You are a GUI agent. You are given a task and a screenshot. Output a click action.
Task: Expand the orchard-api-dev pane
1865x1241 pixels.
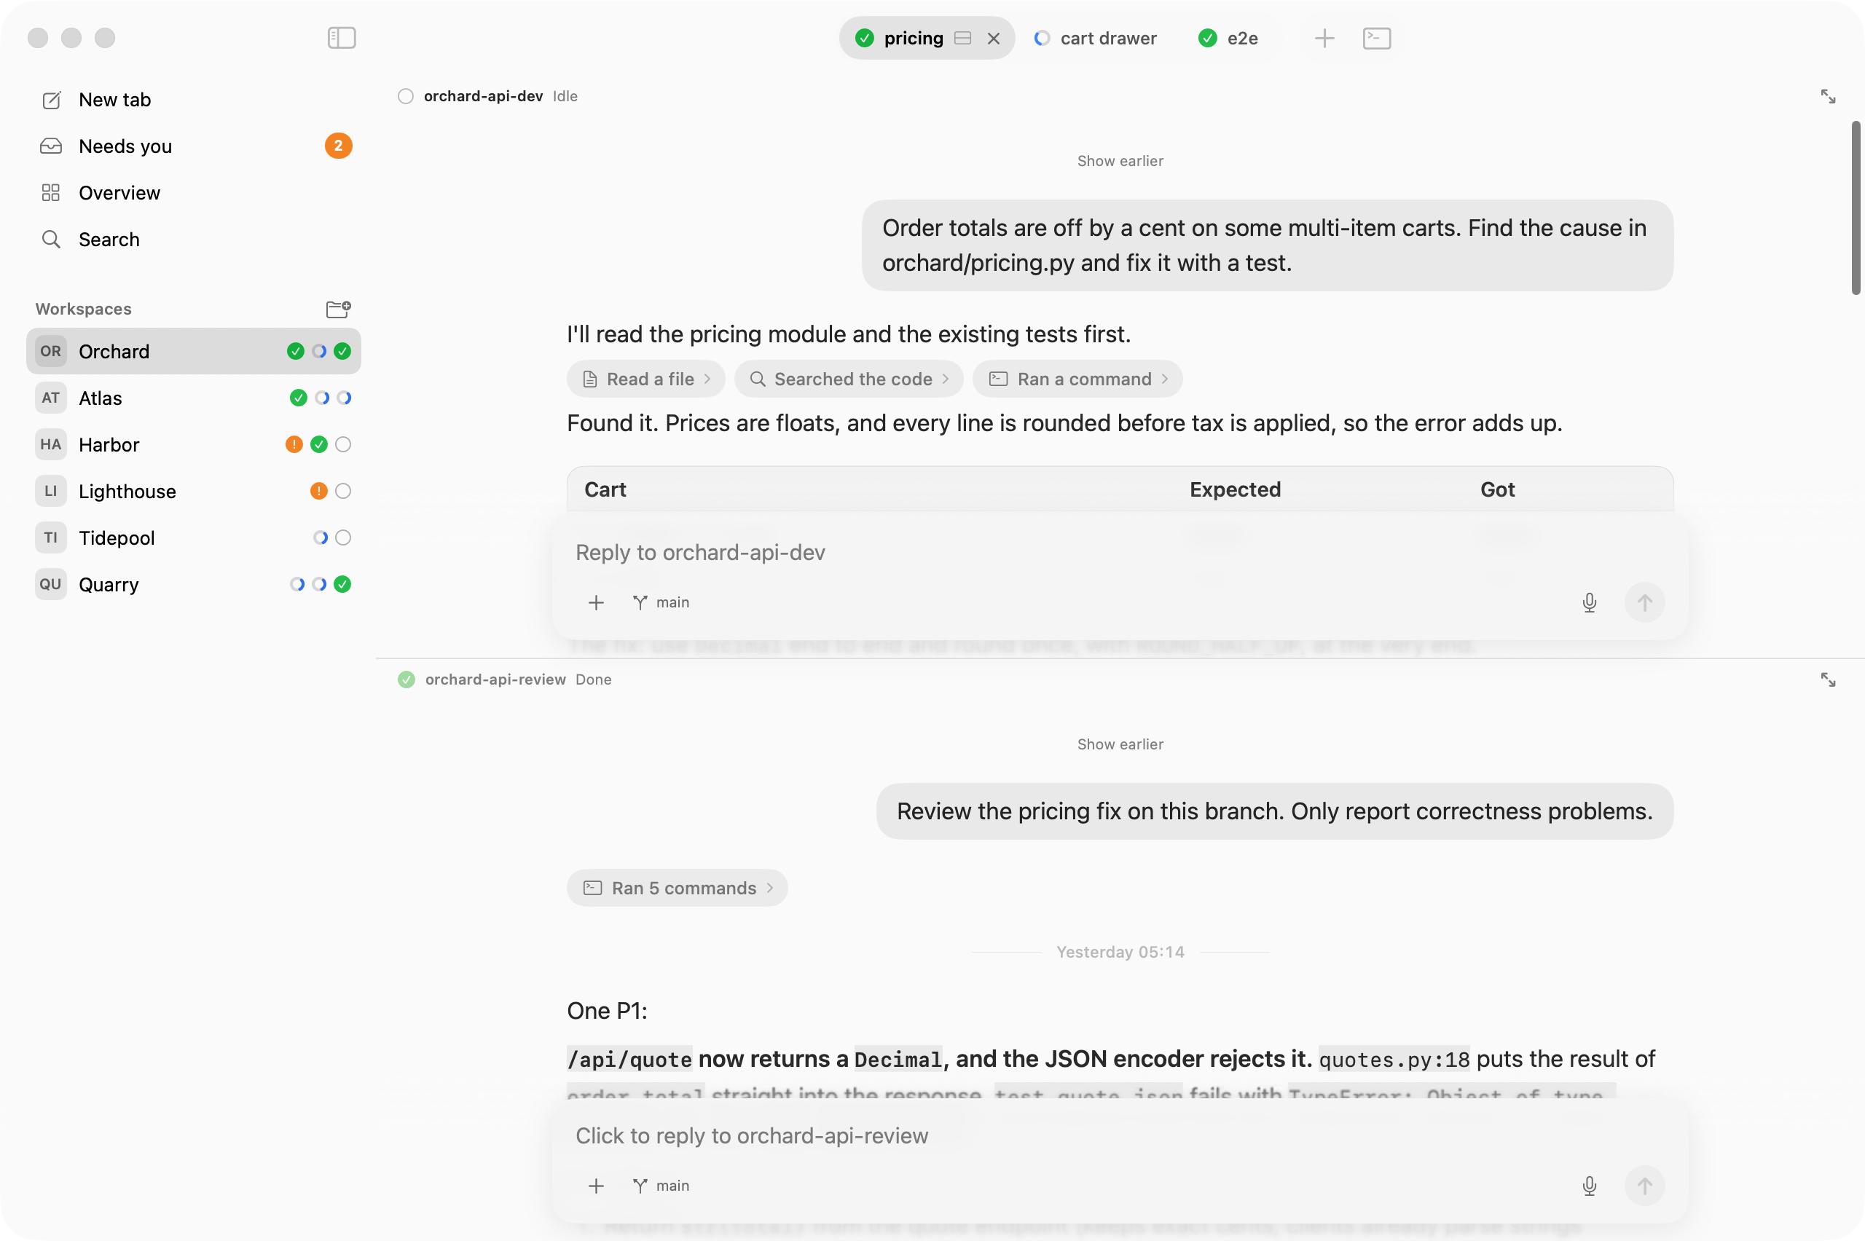(x=1828, y=97)
